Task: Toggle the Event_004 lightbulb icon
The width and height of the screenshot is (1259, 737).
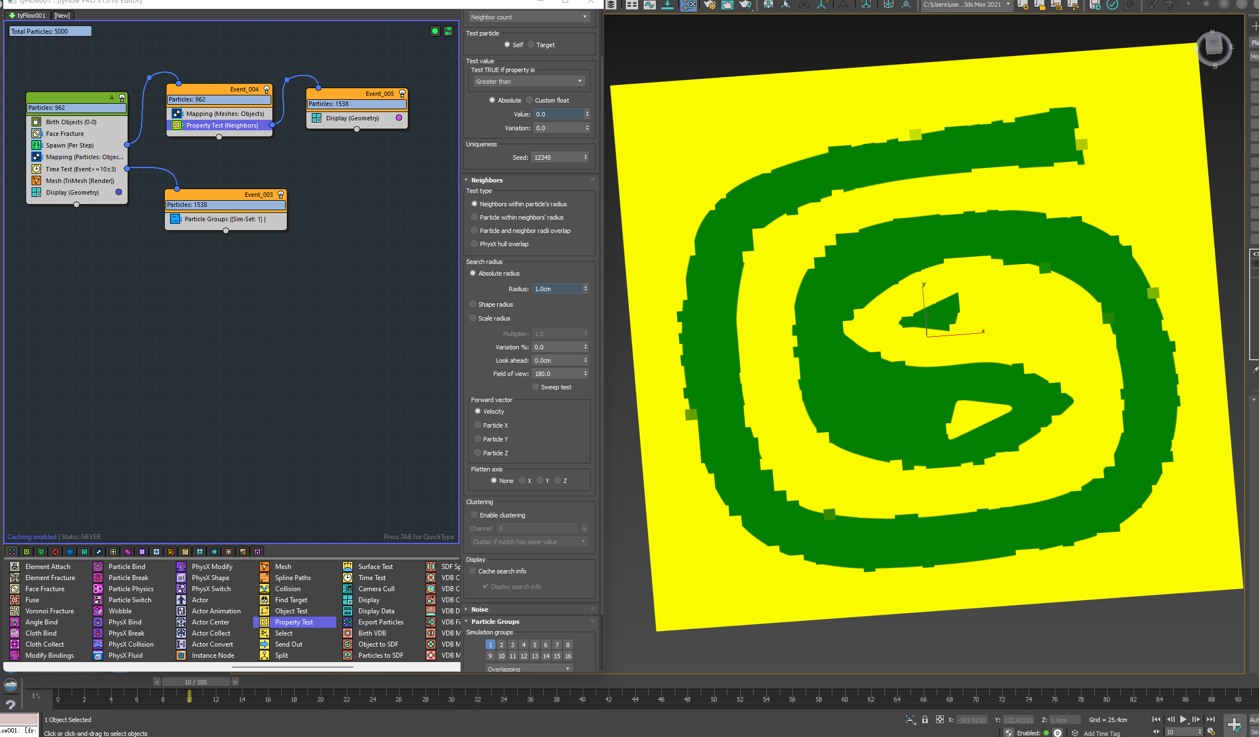Action: [x=266, y=89]
